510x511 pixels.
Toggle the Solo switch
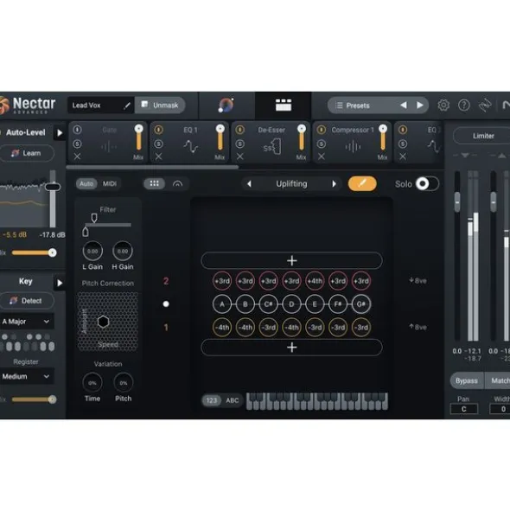tap(427, 184)
